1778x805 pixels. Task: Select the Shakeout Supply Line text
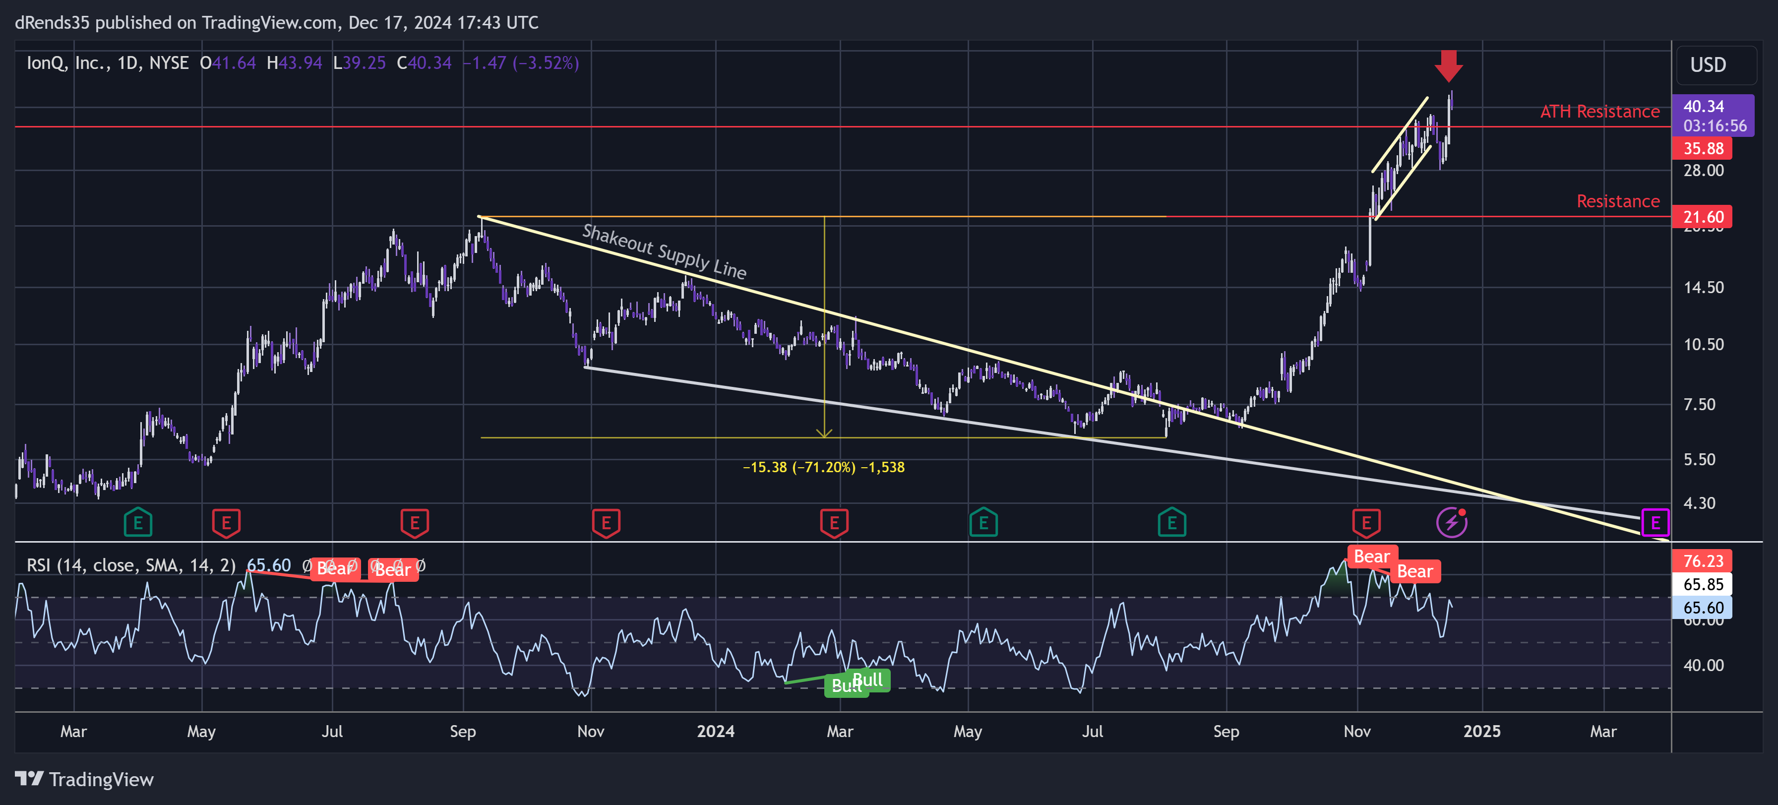(x=665, y=252)
